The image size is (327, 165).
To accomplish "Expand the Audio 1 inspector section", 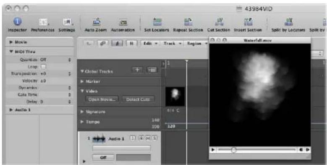I will pyautogui.click(x=11, y=110).
